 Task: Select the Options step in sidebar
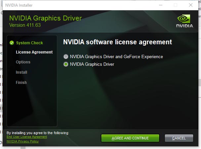[x=23, y=62]
